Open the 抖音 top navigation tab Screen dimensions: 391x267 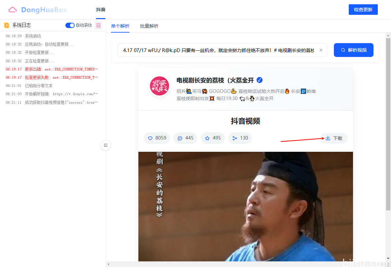(x=101, y=10)
